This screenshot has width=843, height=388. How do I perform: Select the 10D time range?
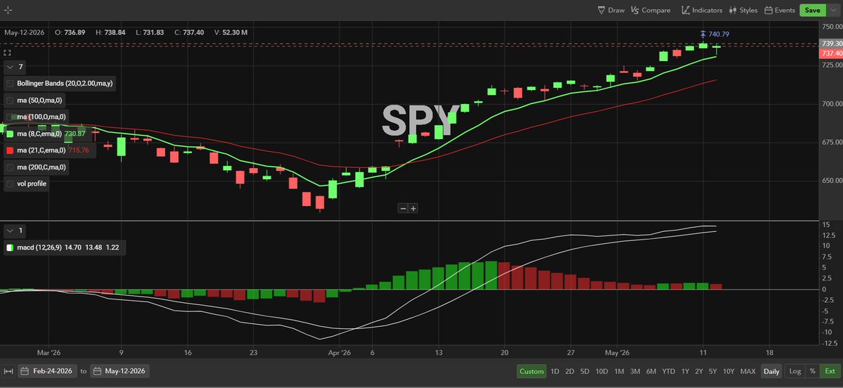(602, 371)
